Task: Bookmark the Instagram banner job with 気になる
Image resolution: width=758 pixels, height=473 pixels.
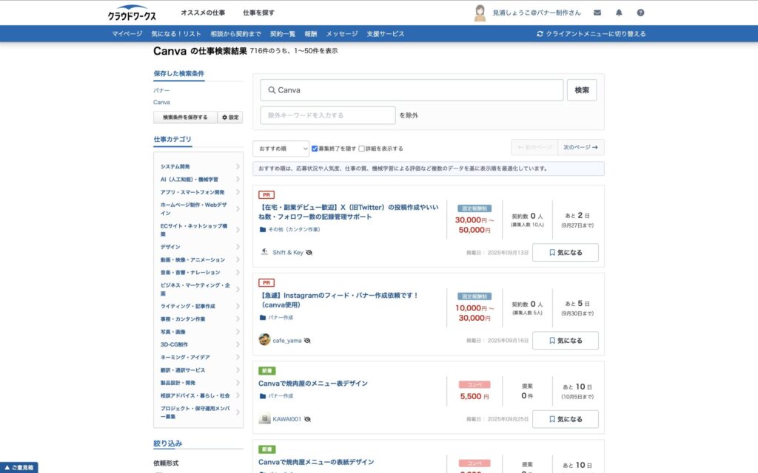Action: coord(566,341)
